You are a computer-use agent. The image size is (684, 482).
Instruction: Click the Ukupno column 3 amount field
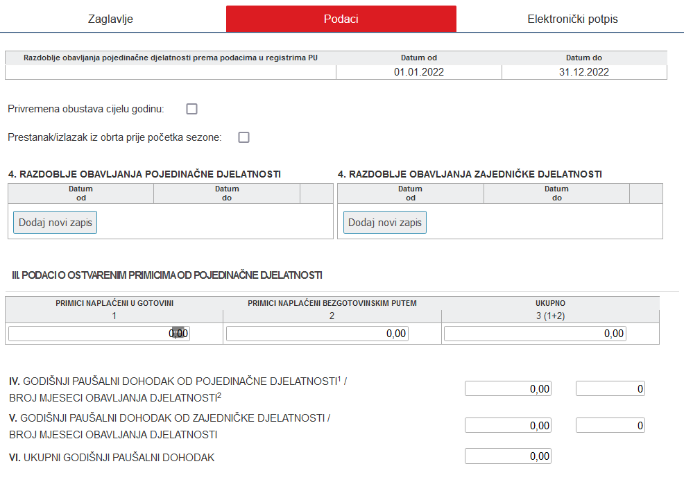coord(550,333)
